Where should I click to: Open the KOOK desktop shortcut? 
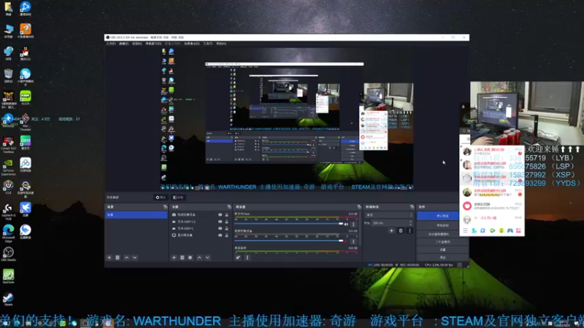[26, 98]
